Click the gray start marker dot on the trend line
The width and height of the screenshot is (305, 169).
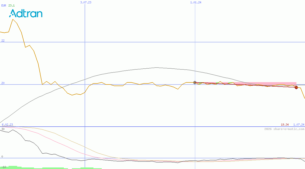coord(195,83)
